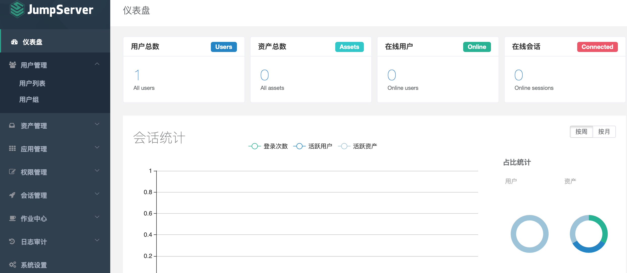
Task: Click the edit icon beside 权限管理
Action: (x=12, y=172)
